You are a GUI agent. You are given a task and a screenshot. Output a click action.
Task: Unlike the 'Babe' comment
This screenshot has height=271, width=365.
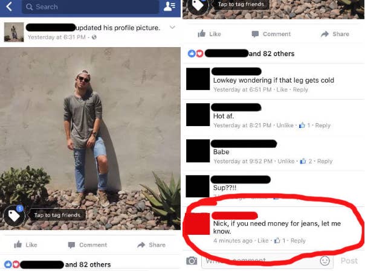pos(286,161)
